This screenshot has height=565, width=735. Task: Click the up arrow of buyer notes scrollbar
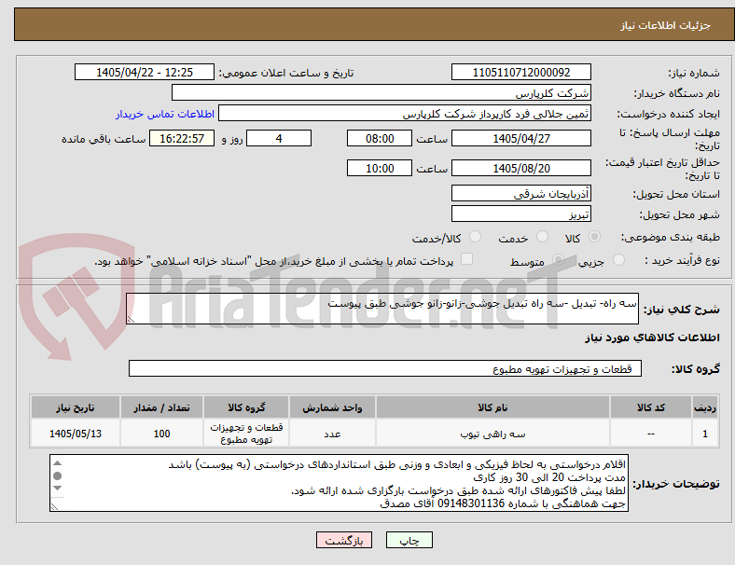pyautogui.click(x=57, y=463)
